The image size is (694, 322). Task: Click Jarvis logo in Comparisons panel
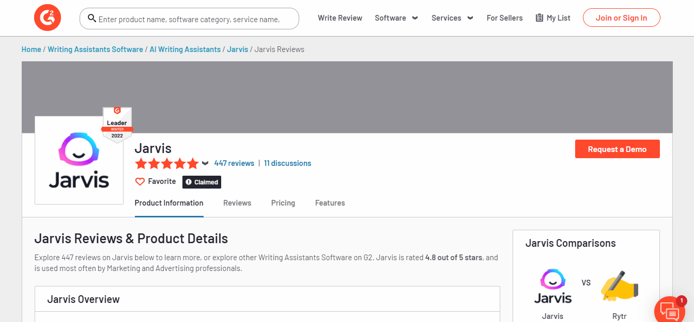tap(552, 286)
